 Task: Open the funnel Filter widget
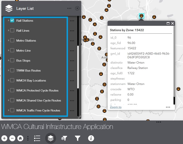77,138
